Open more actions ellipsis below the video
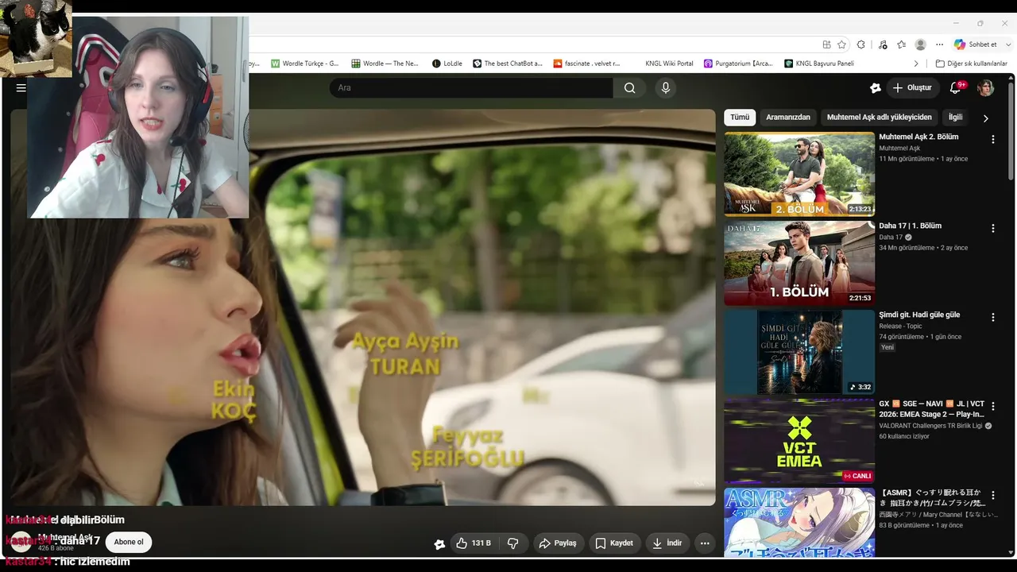Image resolution: width=1017 pixels, height=572 pixels. click(705, 543)
